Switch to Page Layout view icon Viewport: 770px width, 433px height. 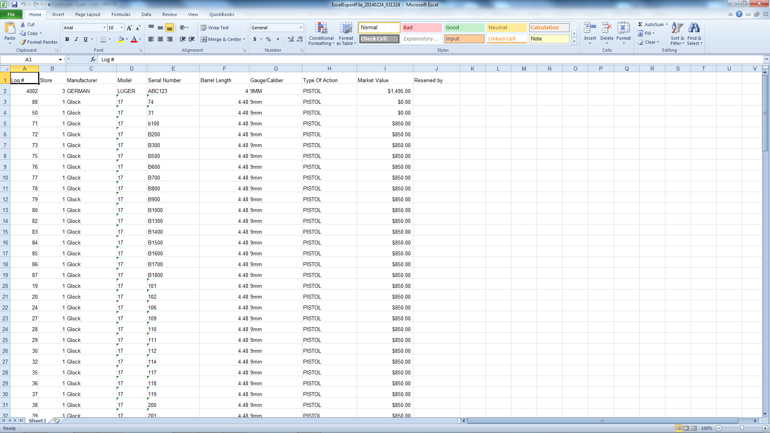[686, 428]
